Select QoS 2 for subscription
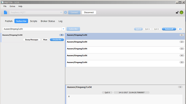 point(156,29)
